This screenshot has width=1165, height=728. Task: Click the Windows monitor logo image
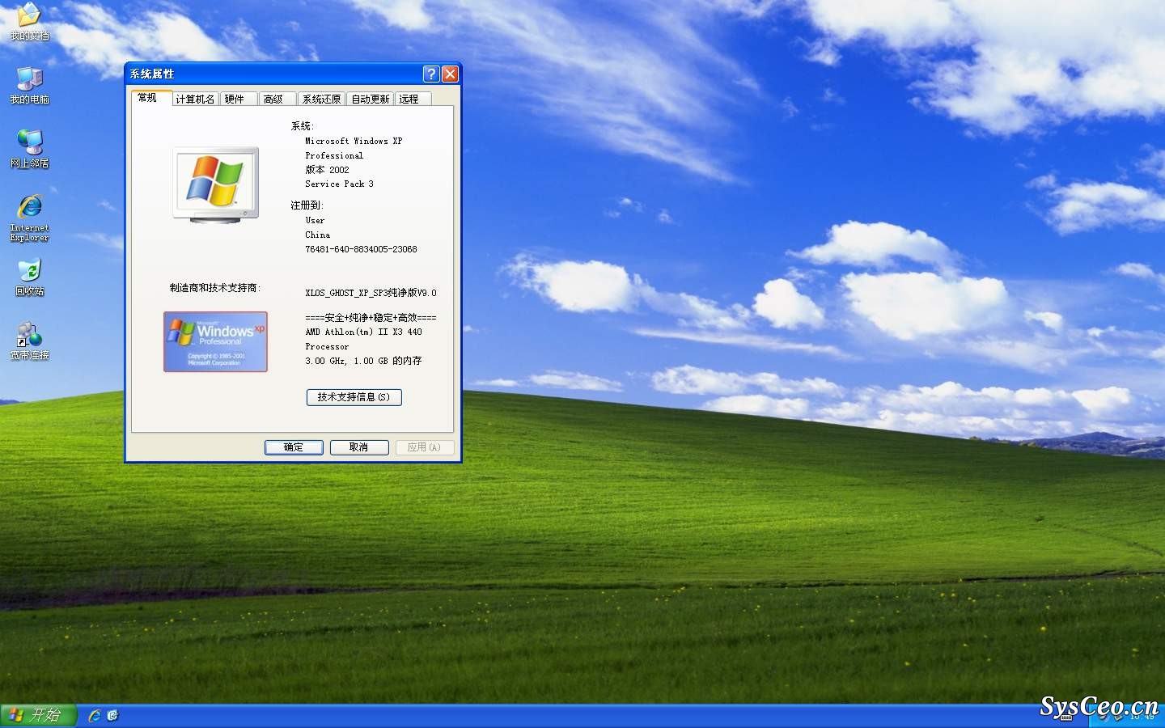215,185
